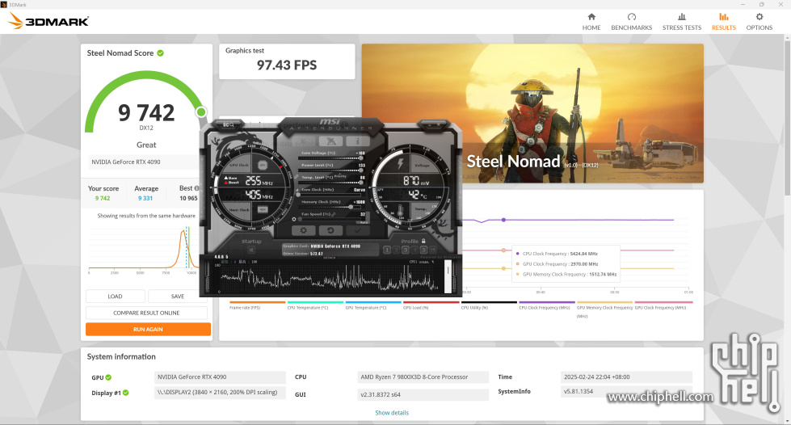Toggle Frame rate (FPS) chart legend

pos(257,306)
